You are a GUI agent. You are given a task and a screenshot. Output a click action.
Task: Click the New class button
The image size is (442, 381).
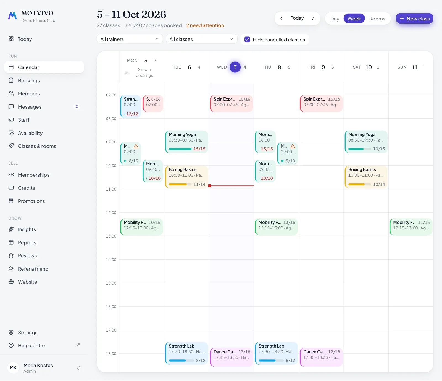(x=414, y=19)
